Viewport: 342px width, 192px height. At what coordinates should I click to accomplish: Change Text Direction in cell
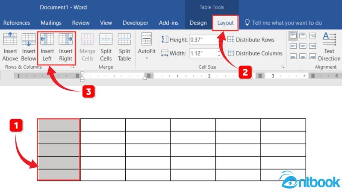[x=329, y=47]
